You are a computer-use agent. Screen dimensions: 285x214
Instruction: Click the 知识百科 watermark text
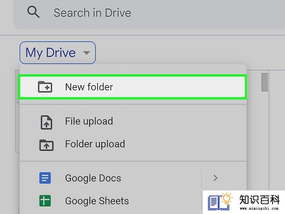260,199
